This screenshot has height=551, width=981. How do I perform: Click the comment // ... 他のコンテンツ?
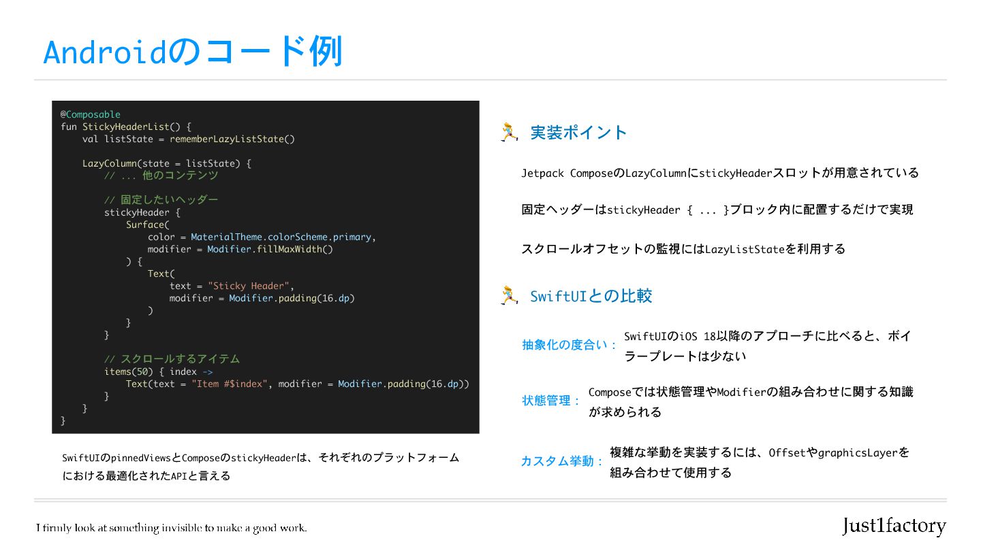coord(161,176)
